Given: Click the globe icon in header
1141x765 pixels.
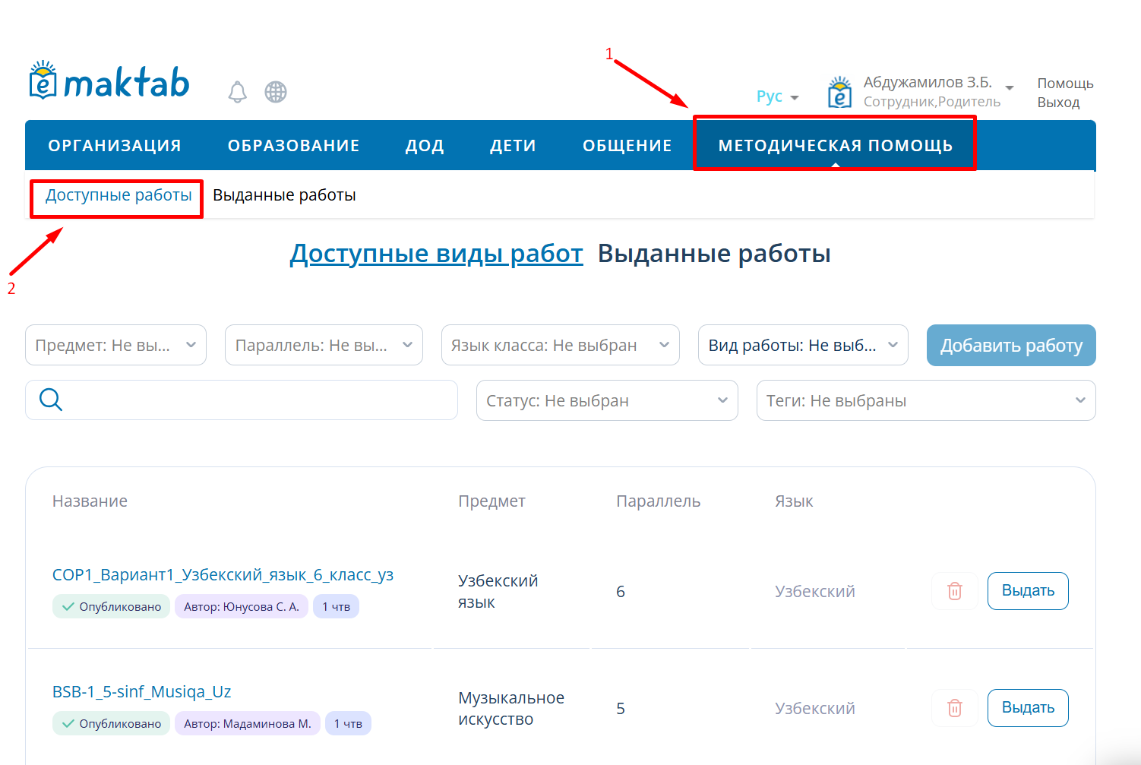Looking at the screenshot, I should pyautogui.click(x=276, y=92).
